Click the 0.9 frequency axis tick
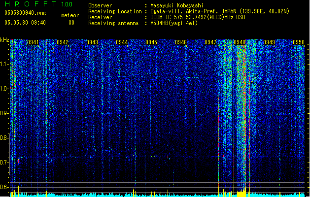This screenshot has width=310, height=197. (x=4, y=113)
